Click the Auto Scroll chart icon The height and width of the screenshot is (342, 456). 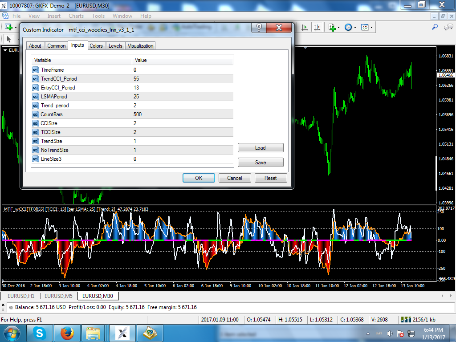(305, 27)
